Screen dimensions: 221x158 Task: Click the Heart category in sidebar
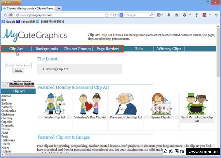click(5, 148)
